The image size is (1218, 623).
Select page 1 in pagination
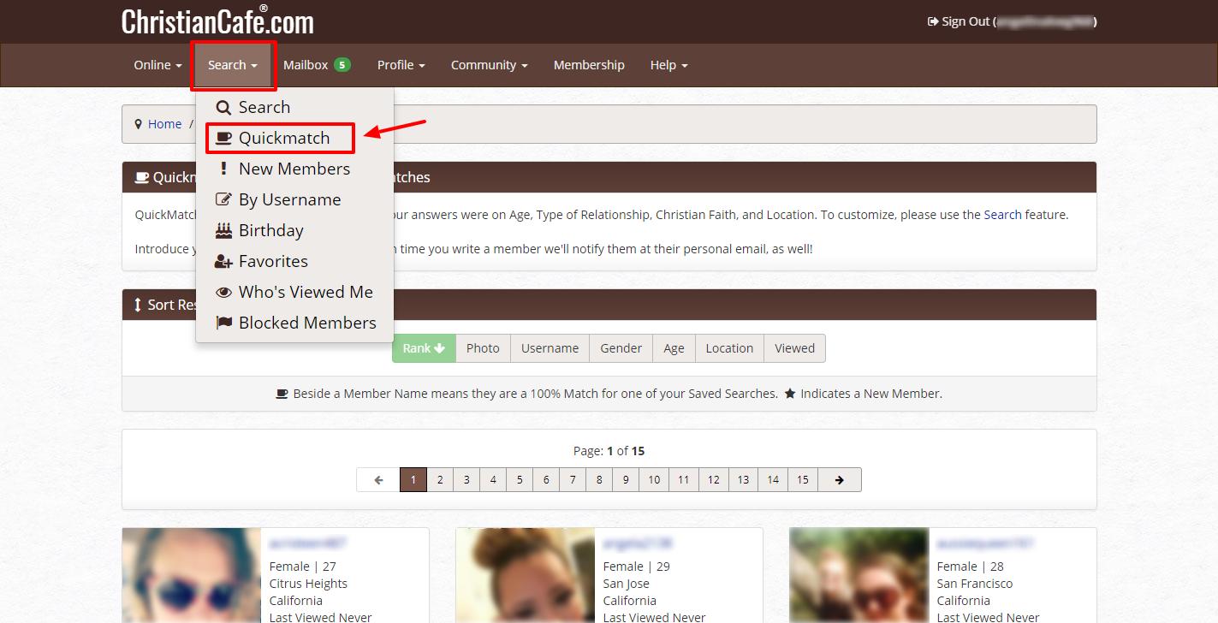pyautogui.click(x=413, y=480)
